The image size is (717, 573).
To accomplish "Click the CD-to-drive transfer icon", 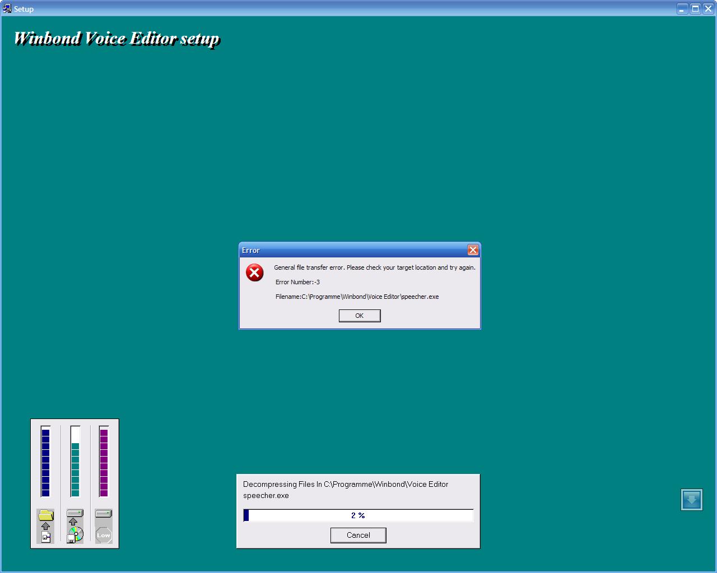I will pos(75,526).
